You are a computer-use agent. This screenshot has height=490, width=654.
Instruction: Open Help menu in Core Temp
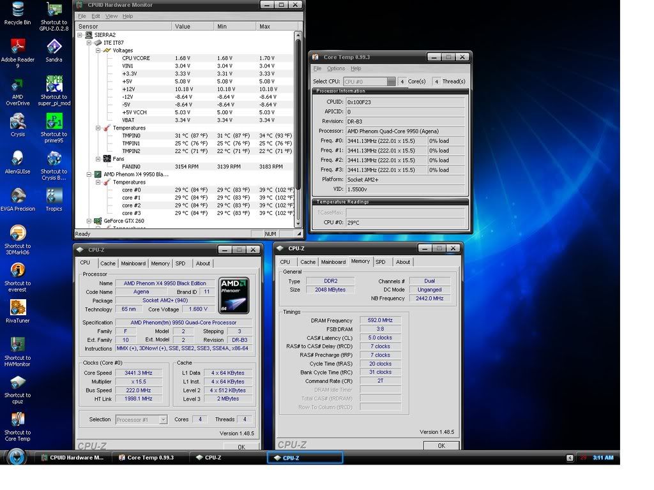tap(356, 68)
